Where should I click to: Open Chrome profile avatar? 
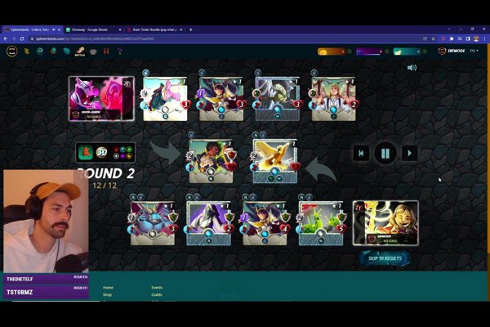[476, 38]
